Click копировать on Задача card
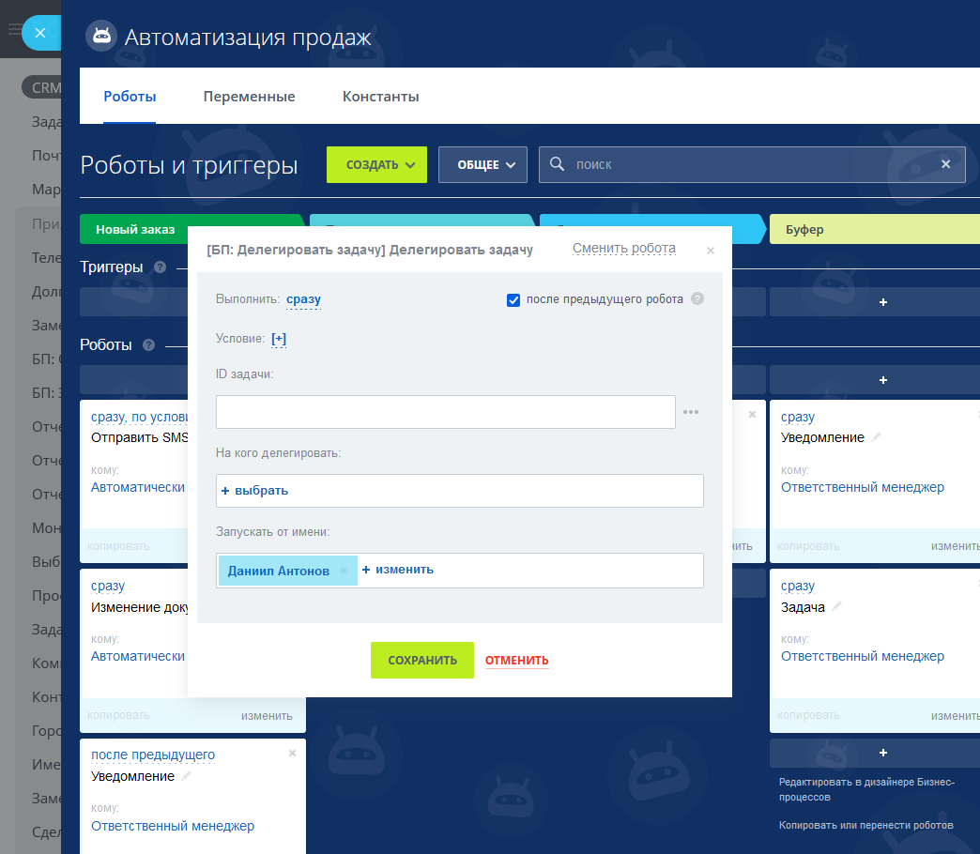 pos(808,715)
